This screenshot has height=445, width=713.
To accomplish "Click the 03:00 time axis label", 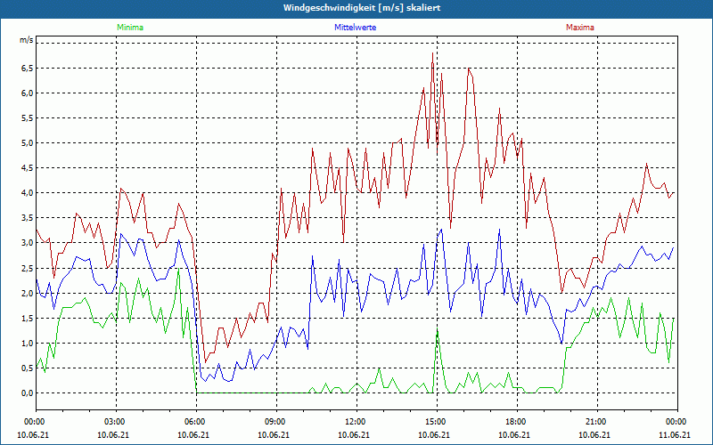I will (x=116, y=422).
